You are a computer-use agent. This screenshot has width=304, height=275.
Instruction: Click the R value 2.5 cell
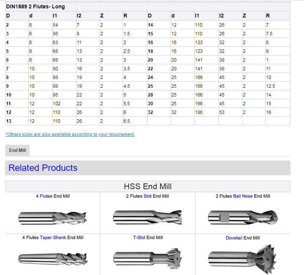[135, 51]
